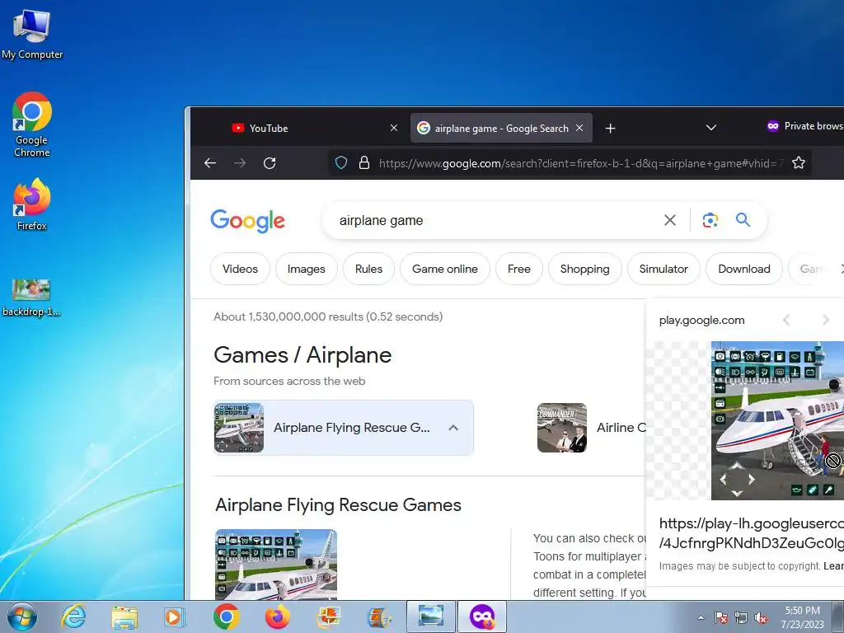Open Firefox from the taskbar
The width and height of the screenshot is (844, 633).
point(277,617)
